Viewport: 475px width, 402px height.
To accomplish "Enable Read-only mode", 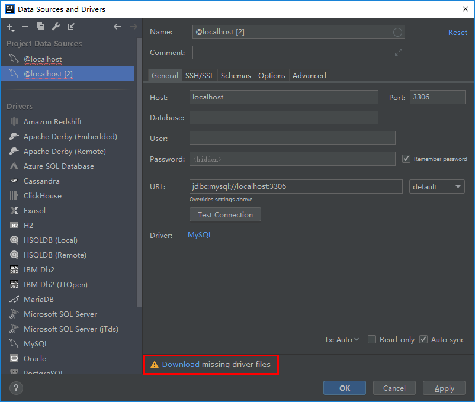I will coord(372,339).
